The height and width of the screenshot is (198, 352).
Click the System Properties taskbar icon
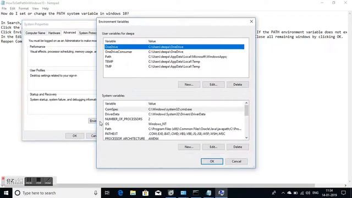point(221,193)
